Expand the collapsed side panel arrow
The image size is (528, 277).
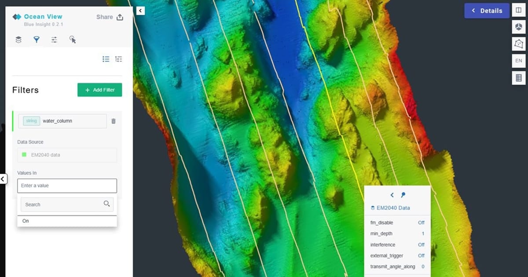(x=3, y=179)
